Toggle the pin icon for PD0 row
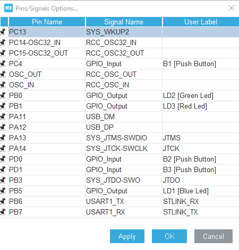The height and width of the screenshot is (250, 239). click(x=3, y=159)
